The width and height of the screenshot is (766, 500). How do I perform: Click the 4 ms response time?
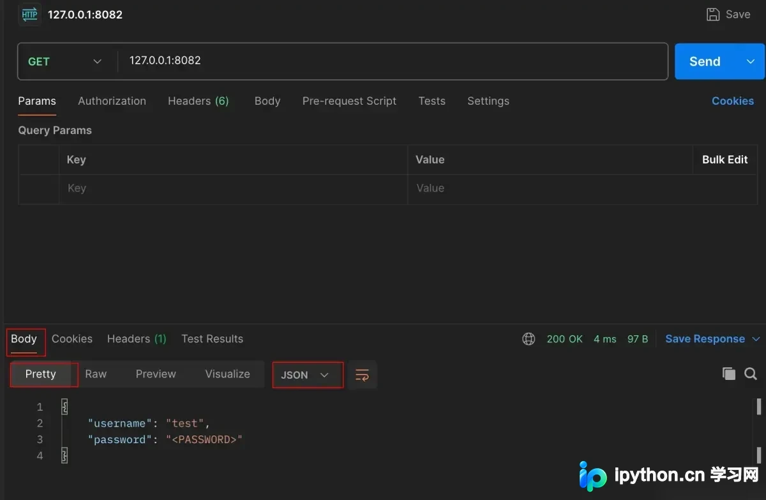[x=605, y=339]
